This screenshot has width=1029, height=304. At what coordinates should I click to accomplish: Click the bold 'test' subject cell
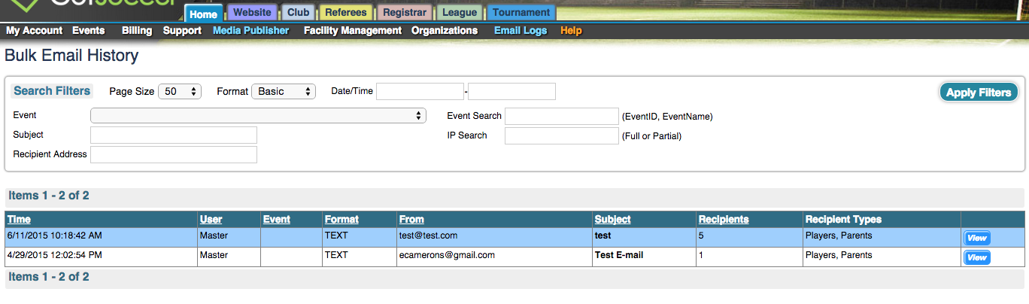click(644, 236)
